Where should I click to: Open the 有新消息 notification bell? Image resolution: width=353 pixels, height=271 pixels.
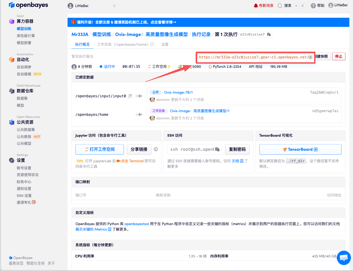click(x=264, y=5)
